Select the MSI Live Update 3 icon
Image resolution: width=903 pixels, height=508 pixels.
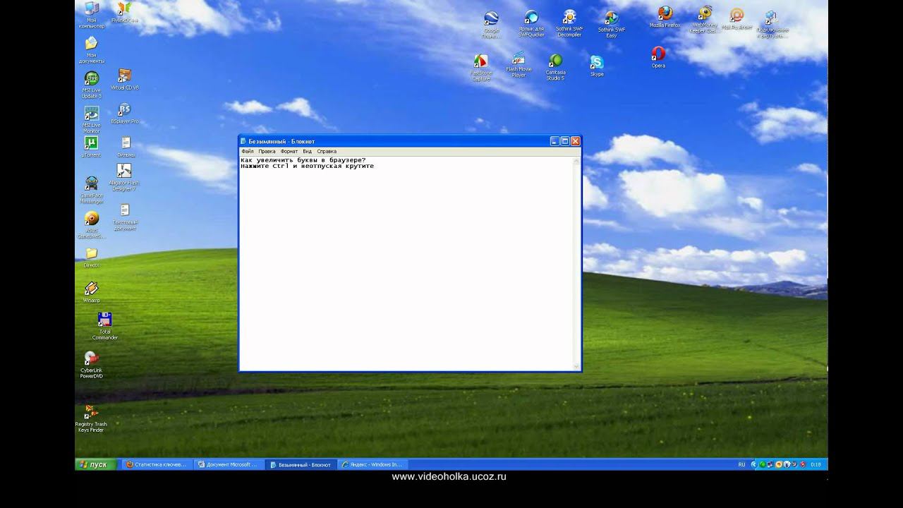coord(92,85)
